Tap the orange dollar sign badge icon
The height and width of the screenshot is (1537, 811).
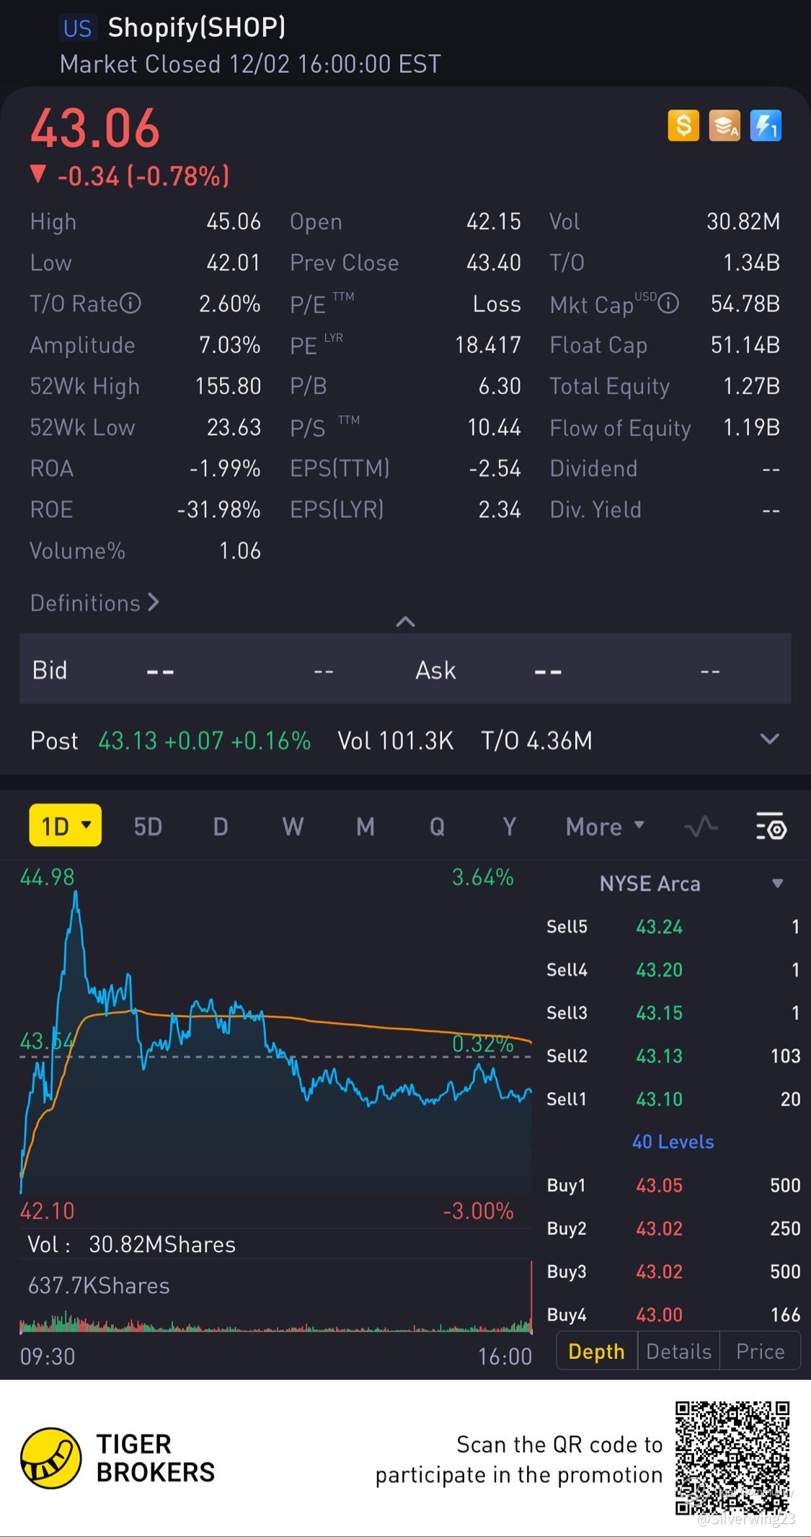[683, 126]
